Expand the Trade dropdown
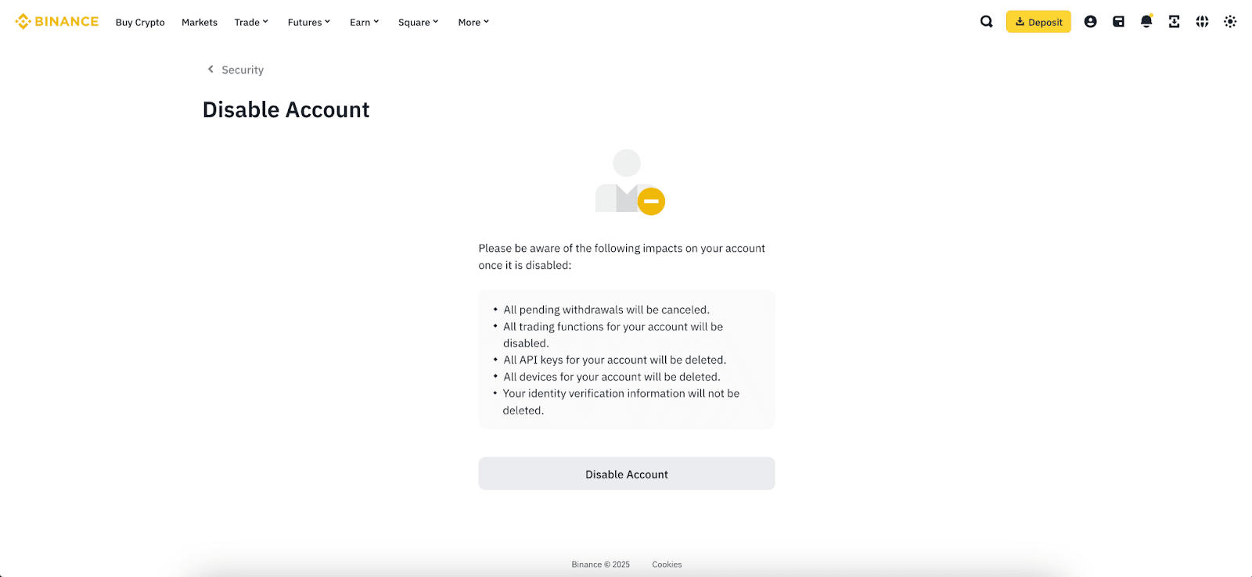This screenshot has width=1252, height=577. pos(251,22)
